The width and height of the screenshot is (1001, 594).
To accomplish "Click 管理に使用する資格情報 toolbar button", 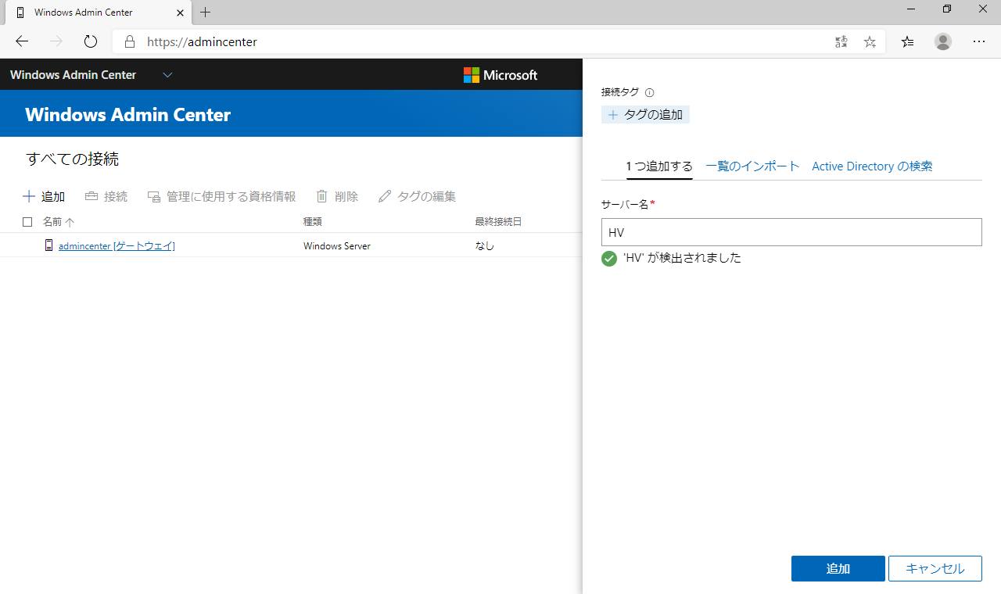I will [x=222, y=197].
